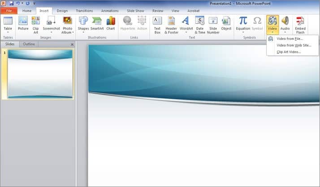Insert Date & Time
The image size is (320, 187).
pyautogui.click(x=199, y=23)
